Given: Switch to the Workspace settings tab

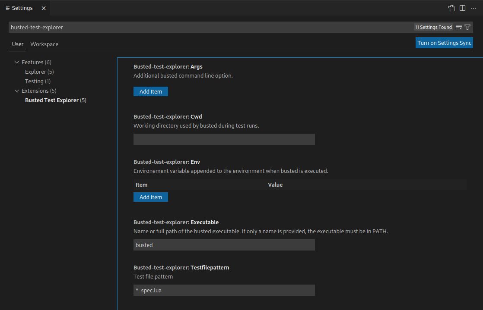Looking at the screenshot, I should point(44,44).
